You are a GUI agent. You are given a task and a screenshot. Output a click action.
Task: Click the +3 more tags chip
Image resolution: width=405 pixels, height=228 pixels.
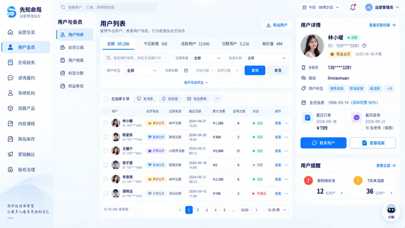390,89
